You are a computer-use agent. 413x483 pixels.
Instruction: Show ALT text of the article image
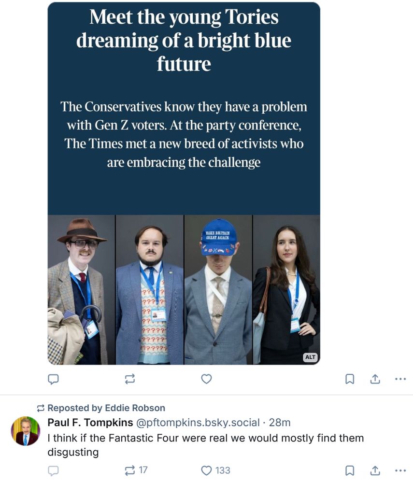pos(310,357)
